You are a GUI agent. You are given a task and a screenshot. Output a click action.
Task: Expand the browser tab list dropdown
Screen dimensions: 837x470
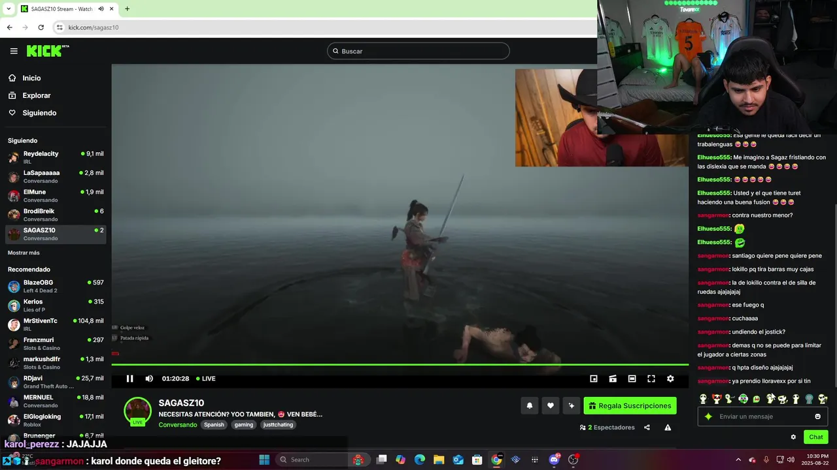point(8,9)
